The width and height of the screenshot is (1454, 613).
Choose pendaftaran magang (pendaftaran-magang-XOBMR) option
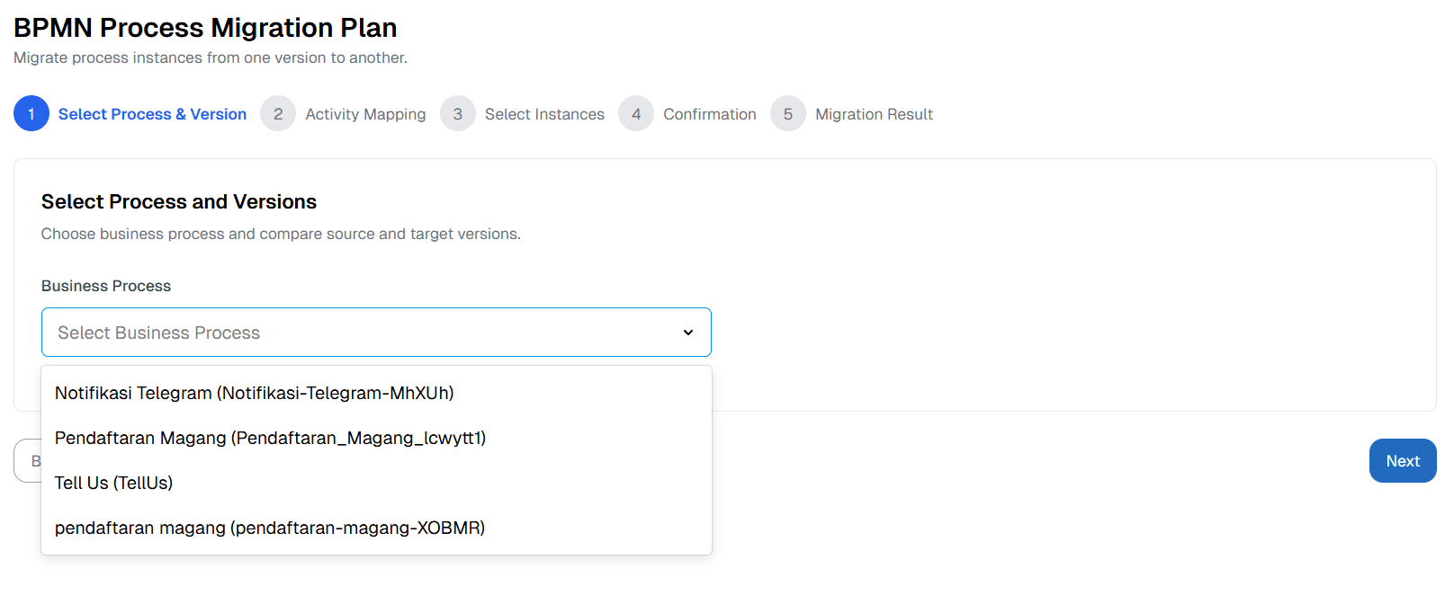click(x=376, y=528)
